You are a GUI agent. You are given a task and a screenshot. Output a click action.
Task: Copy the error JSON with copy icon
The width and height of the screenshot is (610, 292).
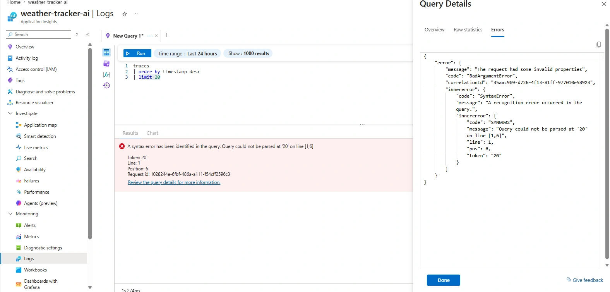pos(599,45)
